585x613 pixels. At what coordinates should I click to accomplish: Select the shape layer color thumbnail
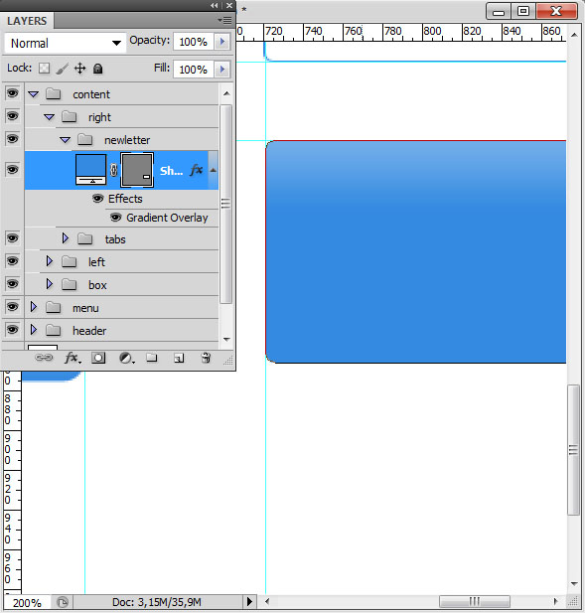(90, 169)
